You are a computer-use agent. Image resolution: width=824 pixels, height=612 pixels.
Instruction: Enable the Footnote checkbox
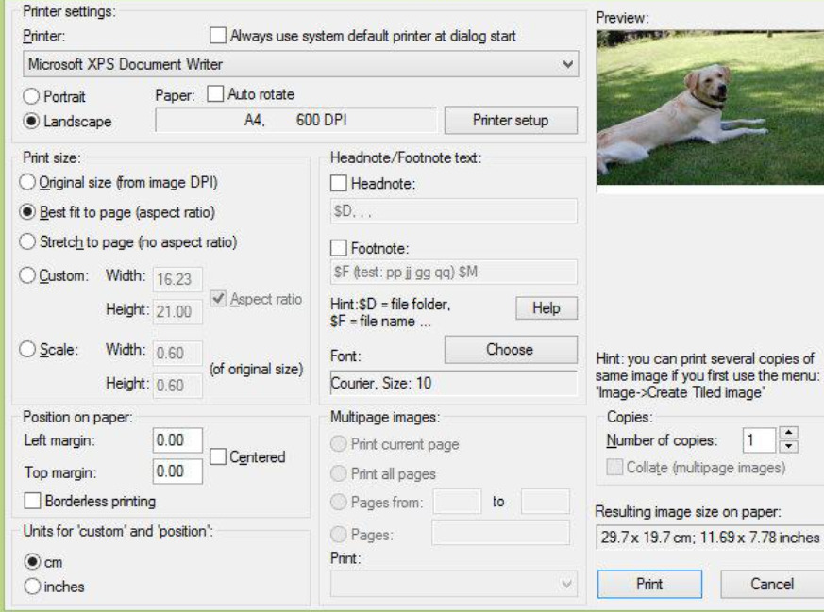339,248
